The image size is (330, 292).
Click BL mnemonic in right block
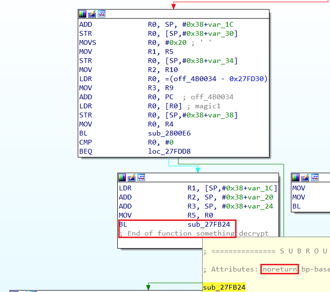click(296, 206)
